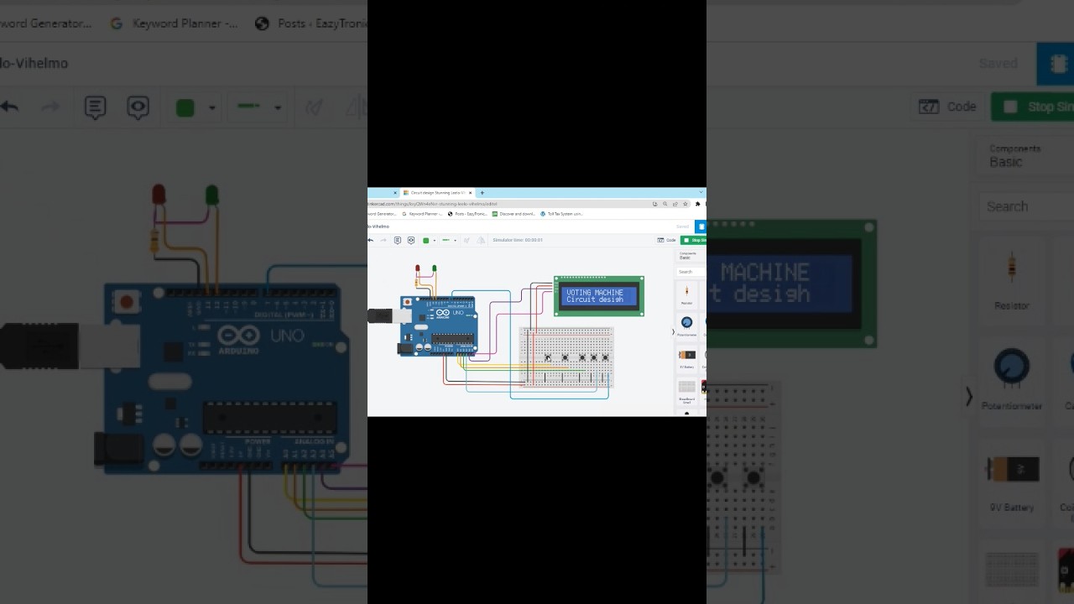Click the zoom magnifier icon in address bar
This screenshot has width=1074, height=604.
click(x=665, y=204)
